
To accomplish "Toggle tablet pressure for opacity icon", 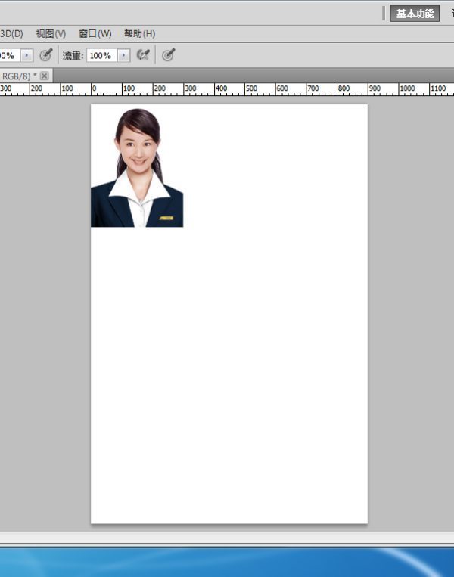I will click(46, 55).
